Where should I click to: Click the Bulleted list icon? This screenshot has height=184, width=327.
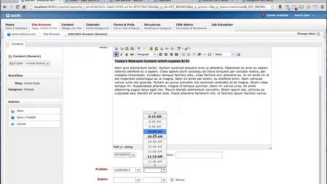point(183,55)
